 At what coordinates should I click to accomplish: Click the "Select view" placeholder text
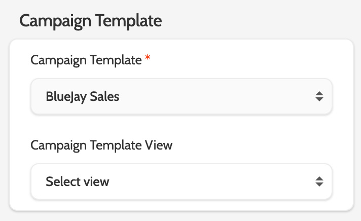click(77, 181)
